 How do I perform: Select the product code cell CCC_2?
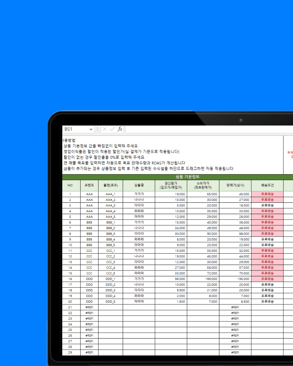point(111,257)
